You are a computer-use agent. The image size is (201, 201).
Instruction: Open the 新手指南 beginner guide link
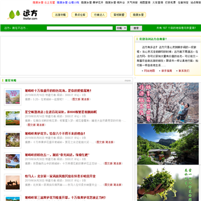coord(167,71)
